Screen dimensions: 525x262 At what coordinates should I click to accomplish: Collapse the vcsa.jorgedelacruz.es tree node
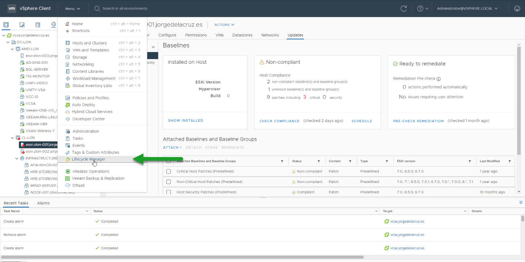(3, 35)
